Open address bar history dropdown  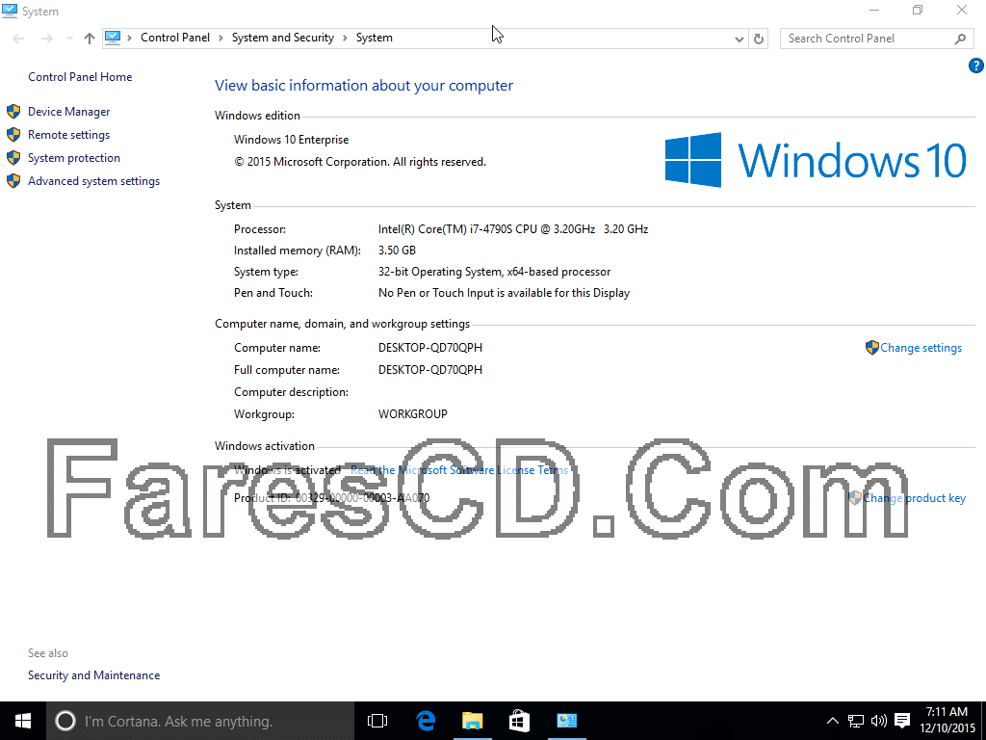[739, 39]
